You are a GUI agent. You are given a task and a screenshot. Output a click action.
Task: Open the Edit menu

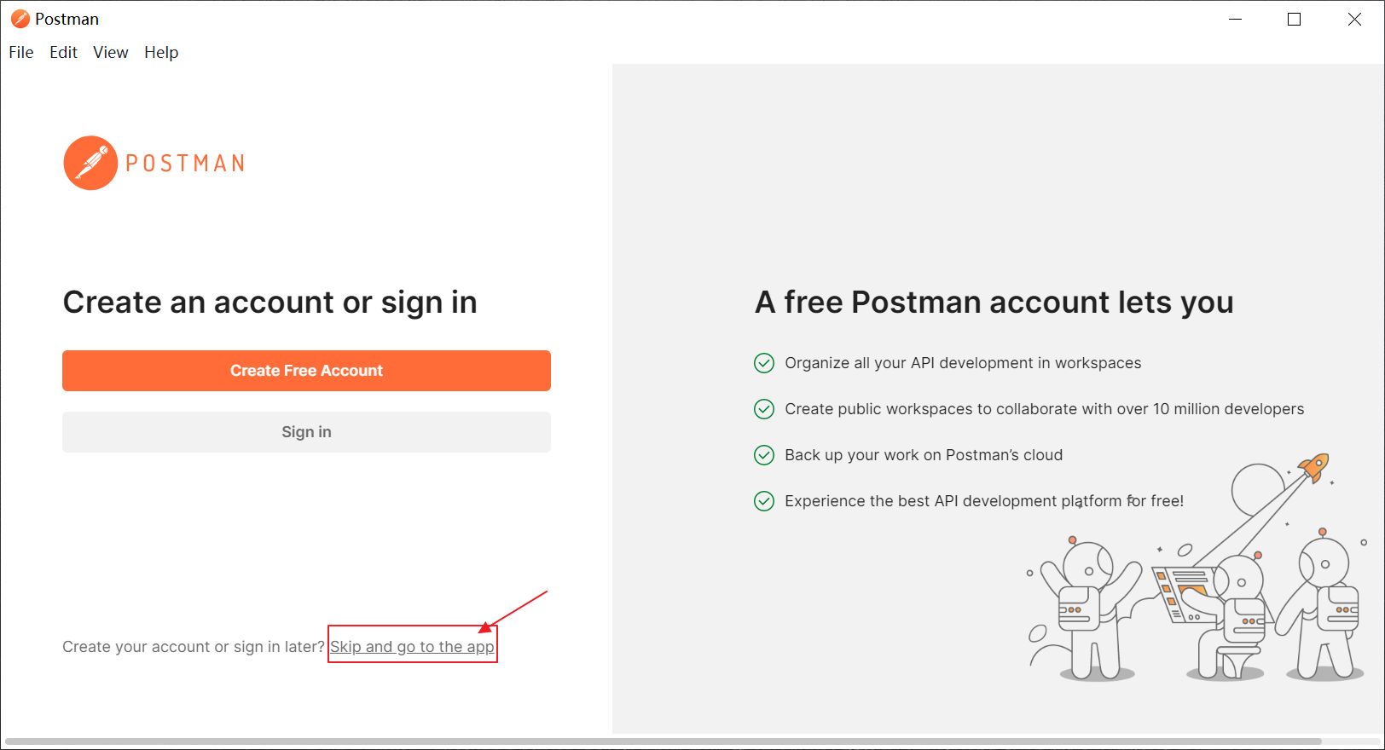(63, 53)
